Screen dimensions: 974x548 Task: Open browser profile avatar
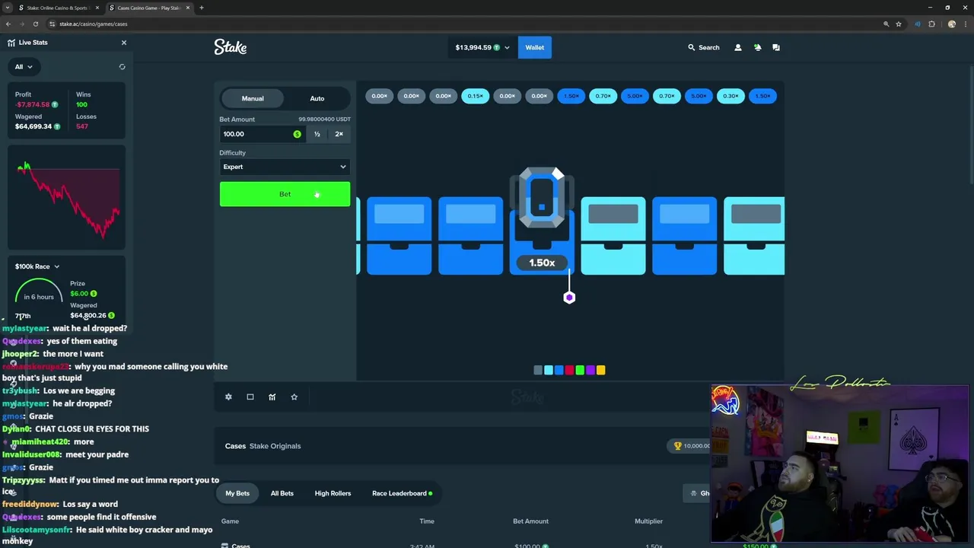click(x=951, y=24)
